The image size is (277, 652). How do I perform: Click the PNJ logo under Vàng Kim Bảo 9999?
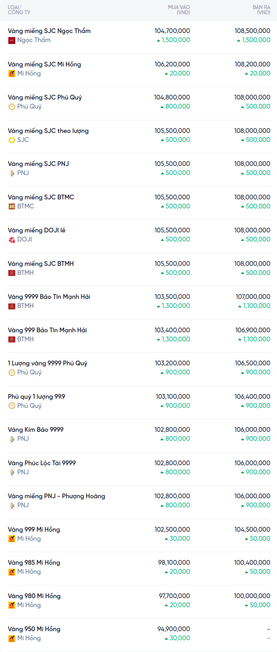pos(12,439)
